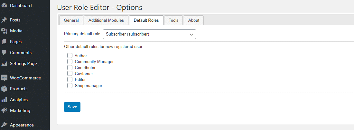The width and height of the screenshot is (354, 130).
Task: Switch to the Additional Modules tab
Action: [x=106, y=20]
